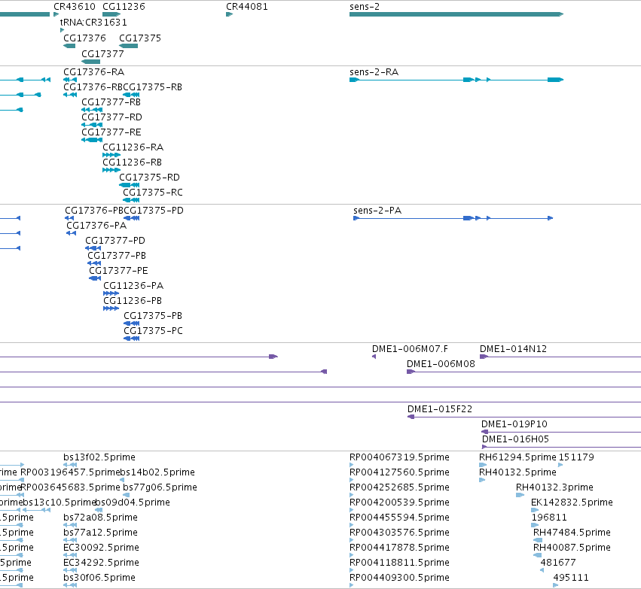Open EST bs14b02.5prime label

click(157, 472)
